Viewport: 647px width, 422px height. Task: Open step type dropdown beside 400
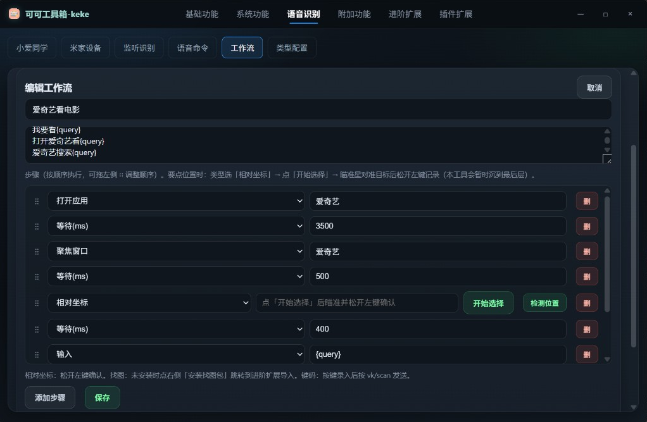176,329
